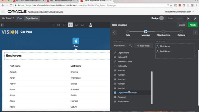Open the user account dropdown
This screenshot has width=199, height=112.
pyautogui.click(x=179, y=12)
